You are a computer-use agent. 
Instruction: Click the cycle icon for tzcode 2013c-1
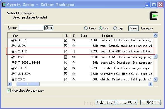click(x=13, y=68)
